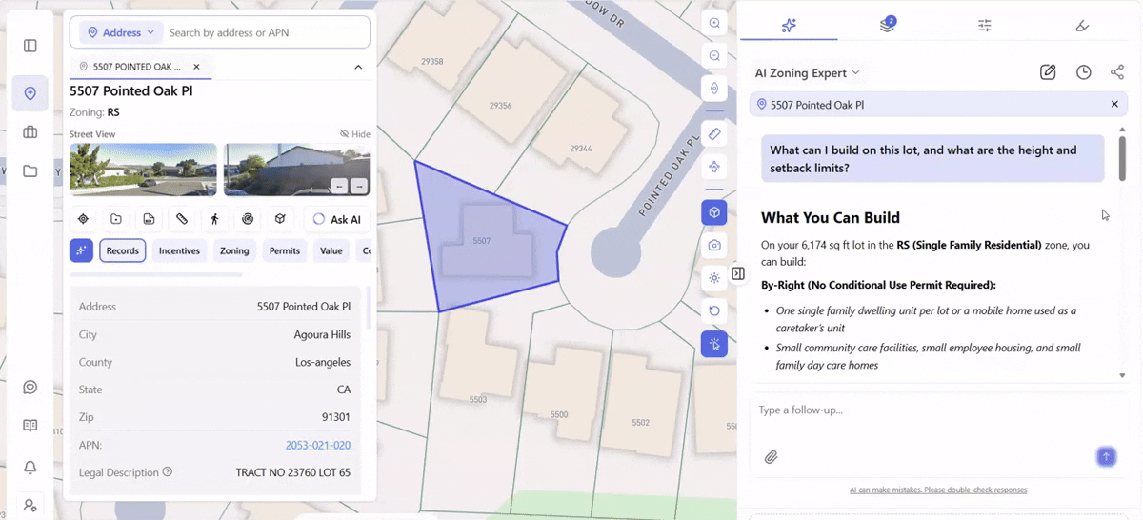The height and width of the screenshot is (520, 1143).
Task: Go to previous Street View image arrow
Action: point(339,186)
